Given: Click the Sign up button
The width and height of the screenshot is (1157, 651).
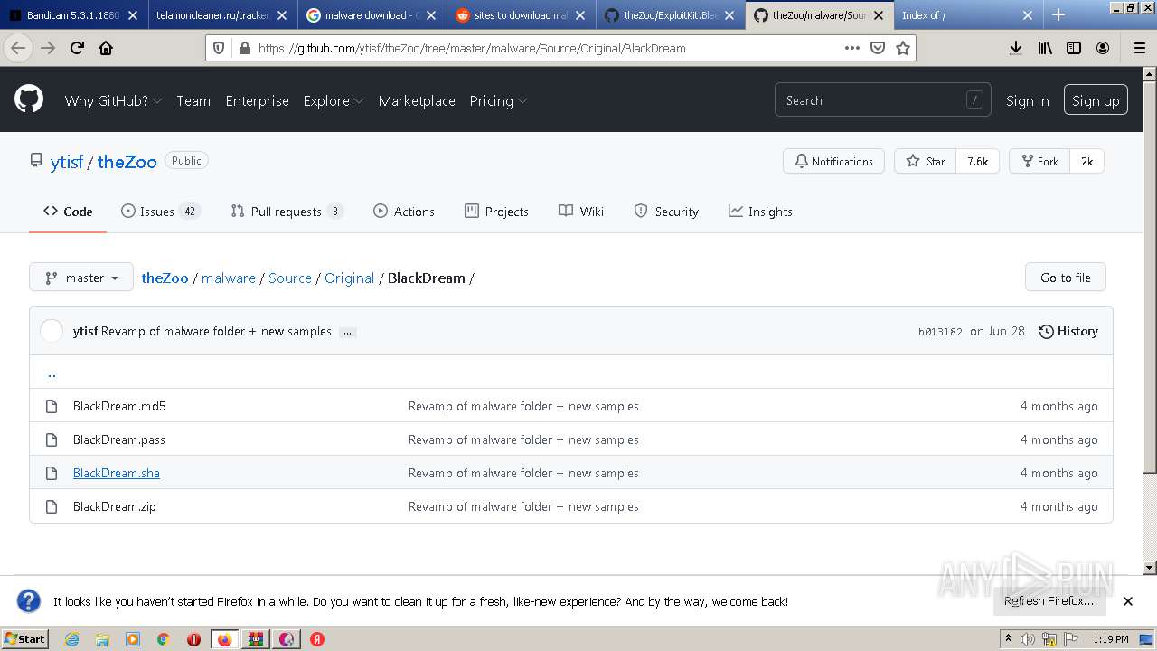Looking at the screenshot, I should [1096, 100].
